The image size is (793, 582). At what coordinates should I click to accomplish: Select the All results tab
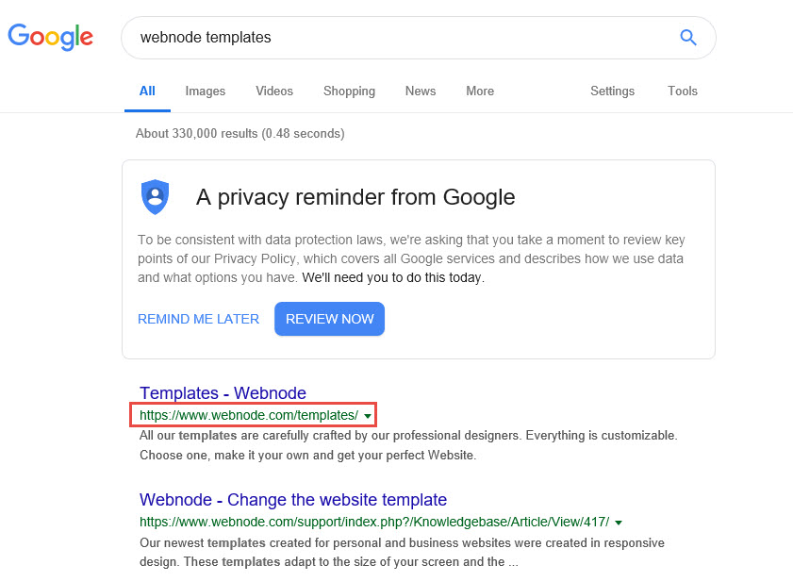click(147, 91)
